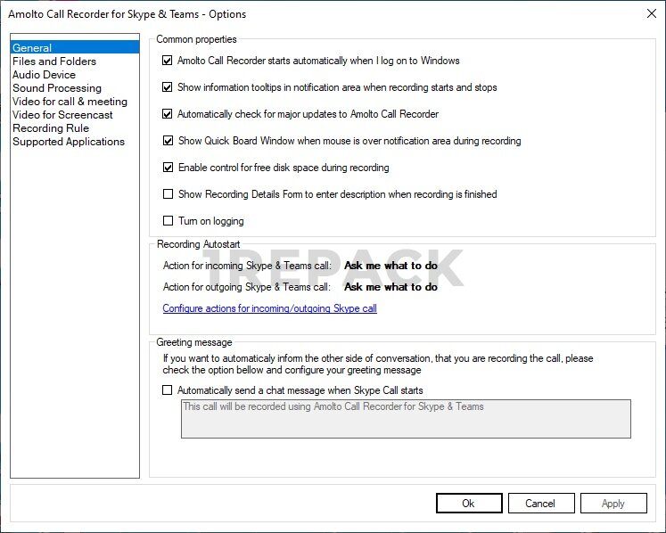Select General in the options list

point(32,48)
